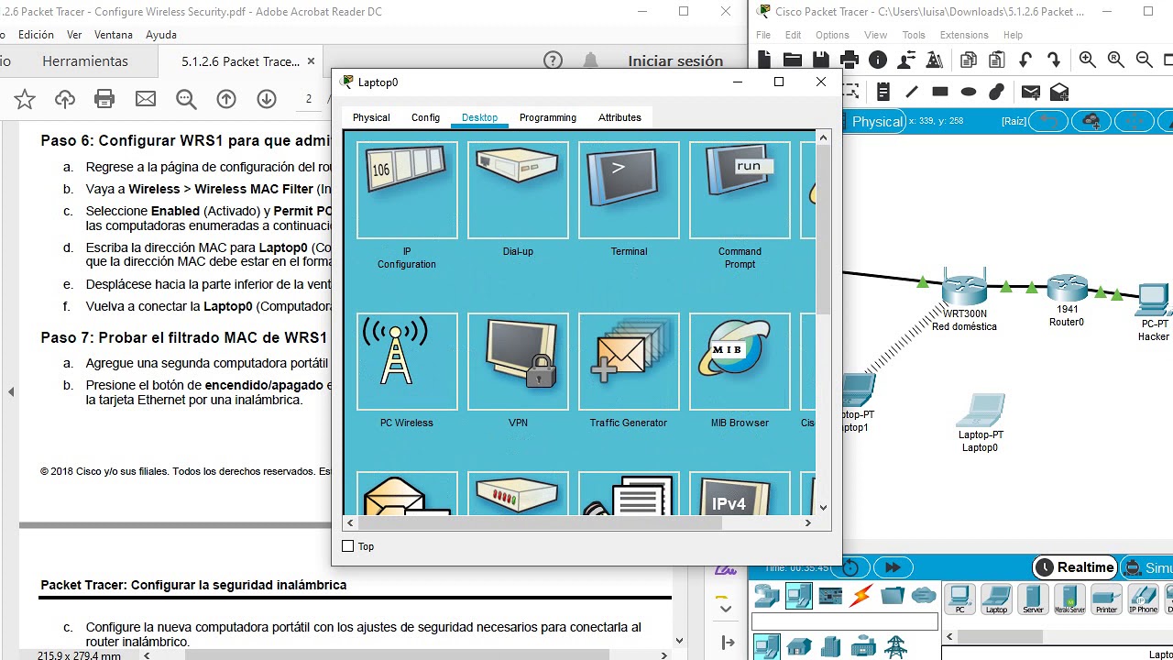Select the Place Note tool
The image size is (1173, 660).
pos(883,92)
